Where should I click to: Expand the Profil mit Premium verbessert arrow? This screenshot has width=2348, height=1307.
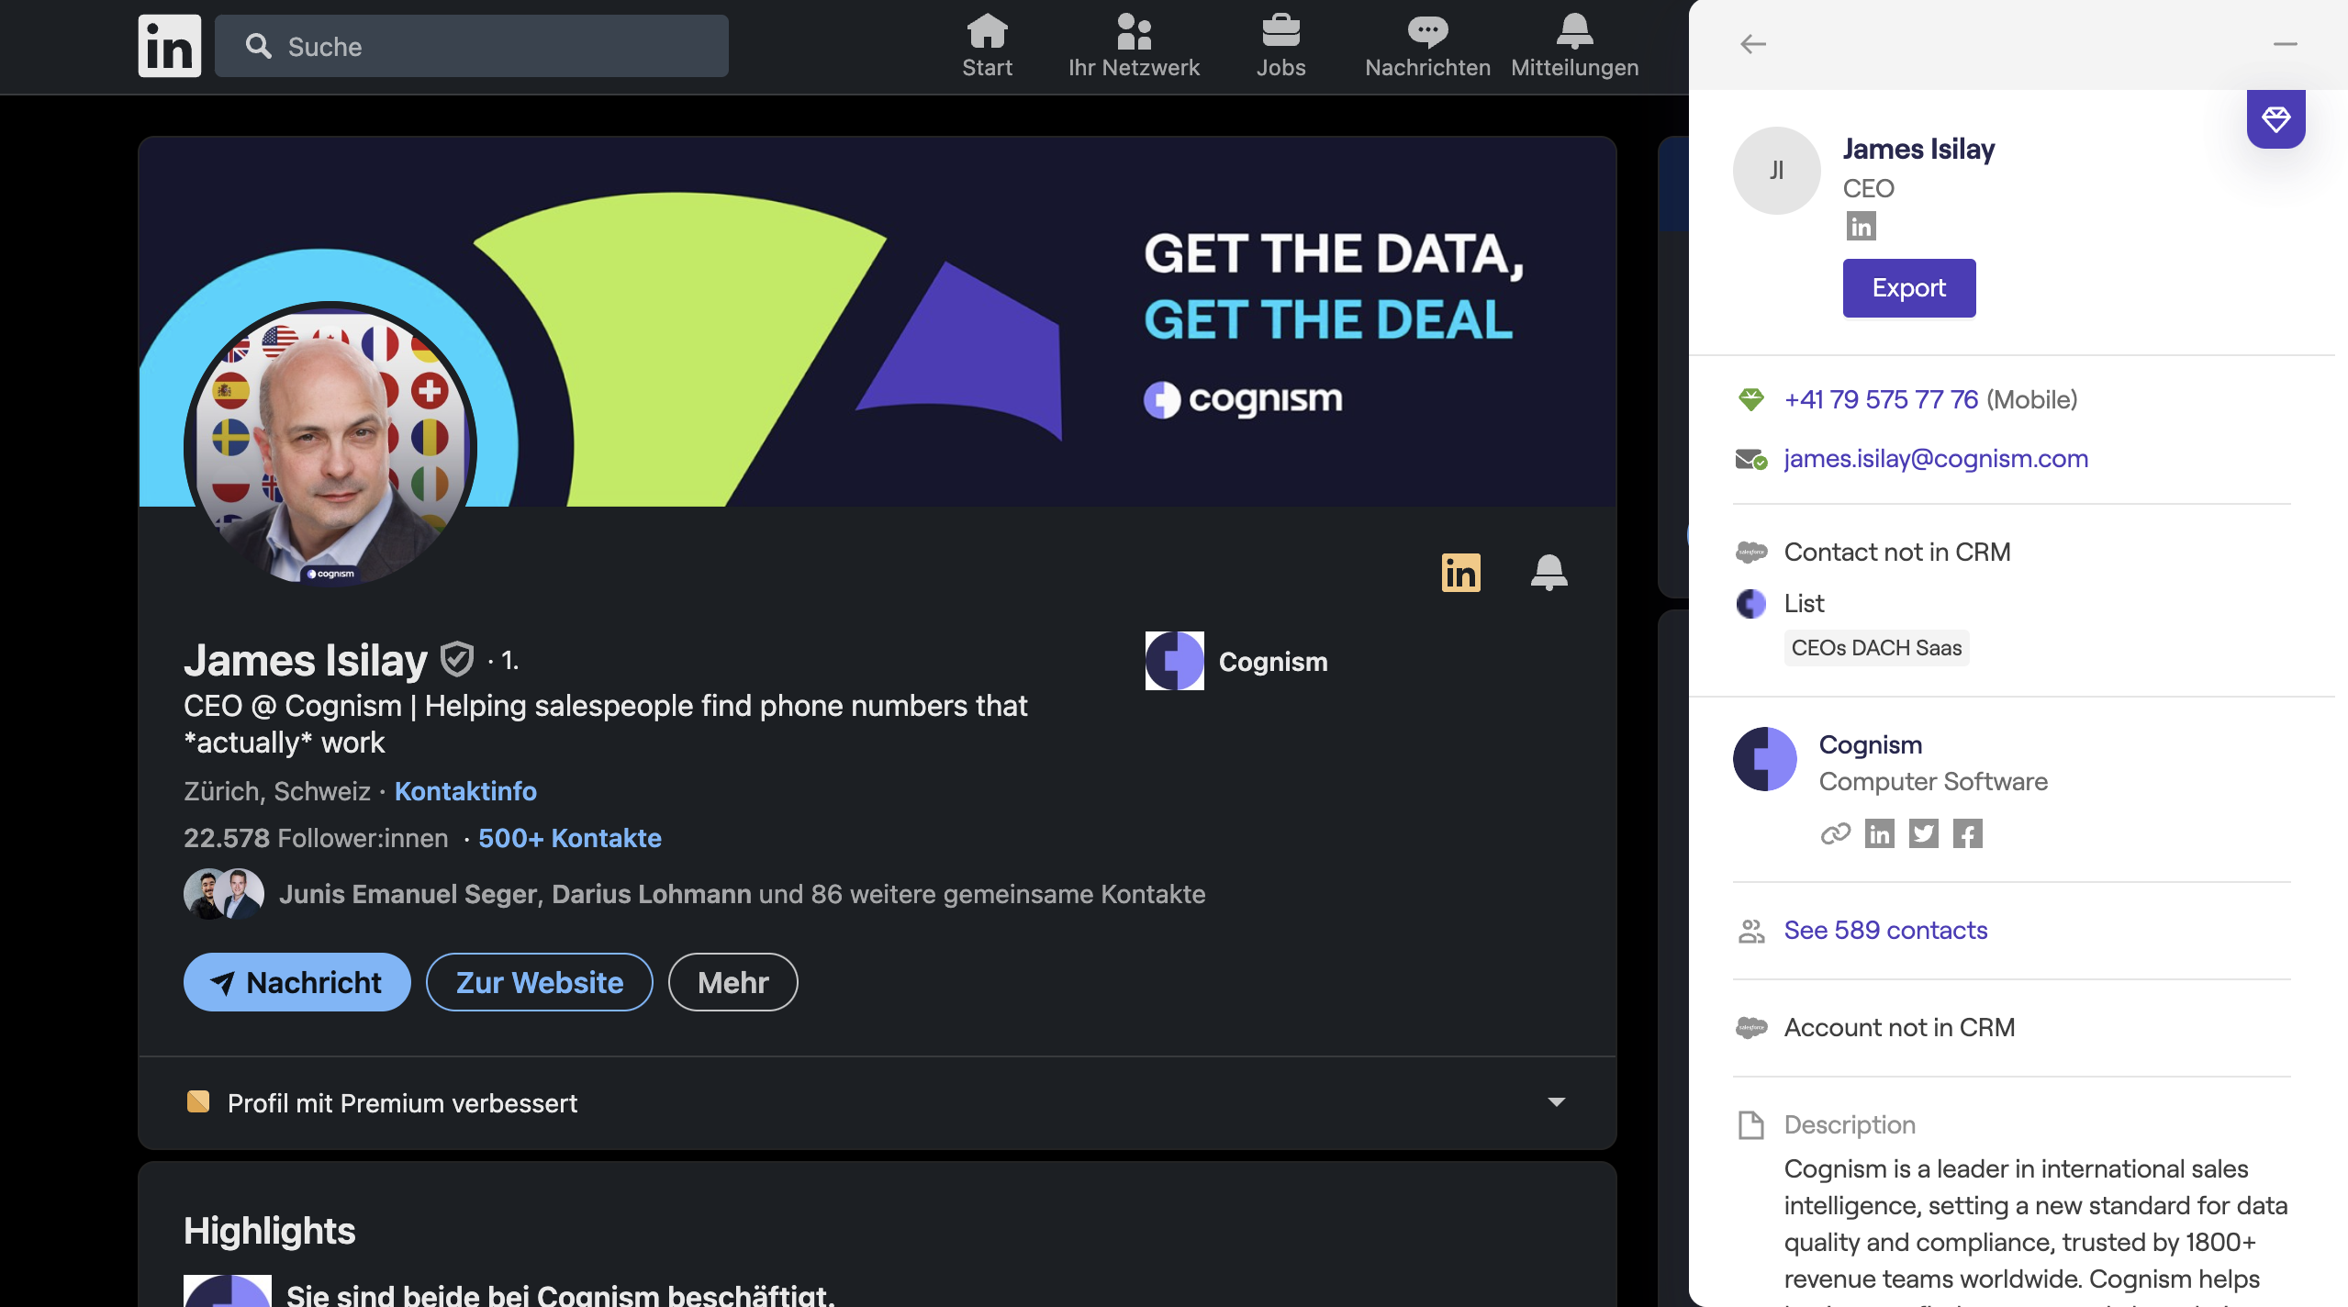1557,1101
